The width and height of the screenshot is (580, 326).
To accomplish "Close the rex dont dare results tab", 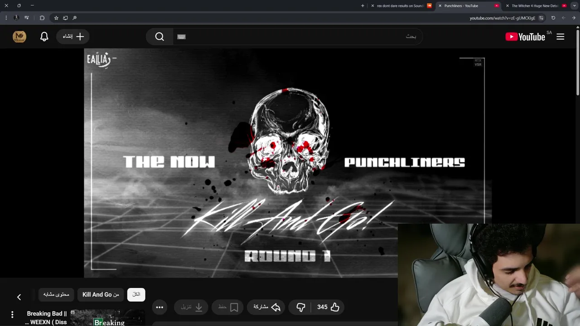I will pyautogui.click(x=372, y=6).
